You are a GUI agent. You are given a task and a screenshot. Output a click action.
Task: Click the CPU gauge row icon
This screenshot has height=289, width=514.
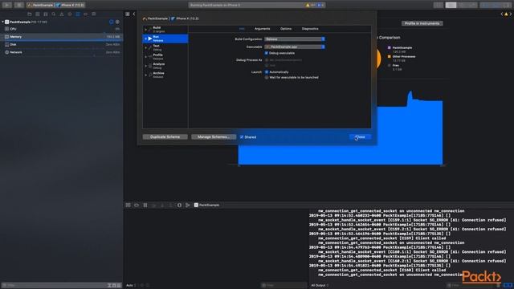point(6,29)
